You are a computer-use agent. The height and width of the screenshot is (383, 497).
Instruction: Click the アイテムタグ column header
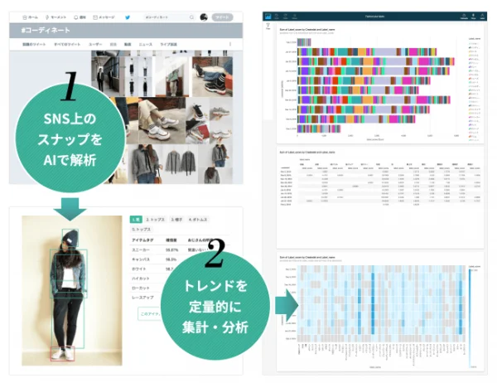tap(142, 240)
